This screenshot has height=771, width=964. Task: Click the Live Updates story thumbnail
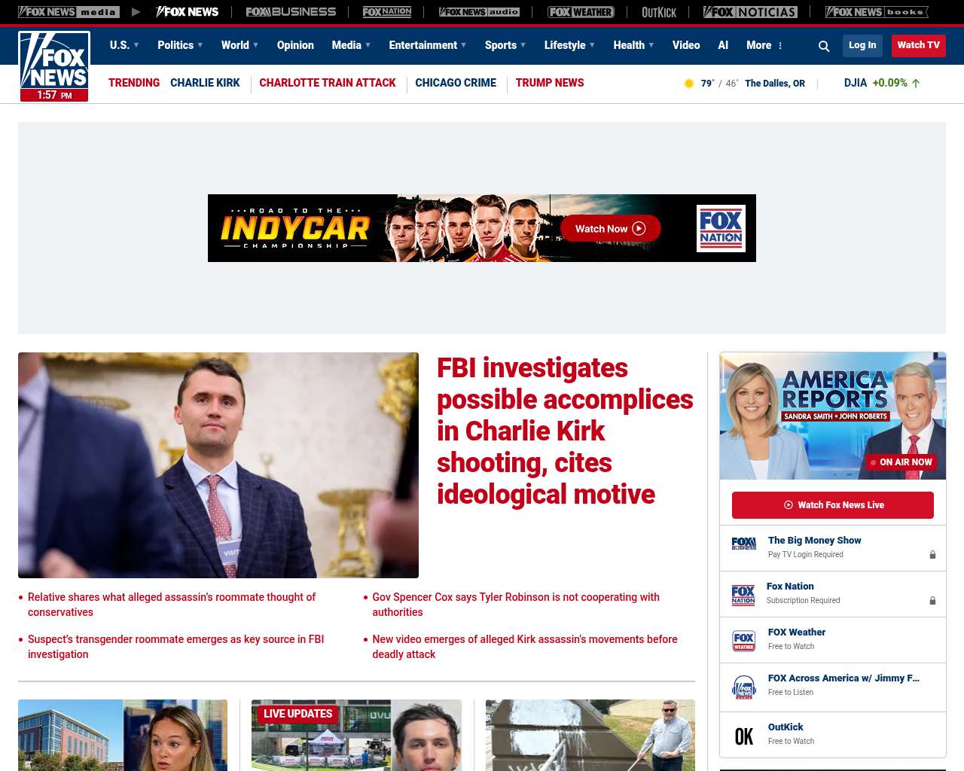click(x=356, y=735)
